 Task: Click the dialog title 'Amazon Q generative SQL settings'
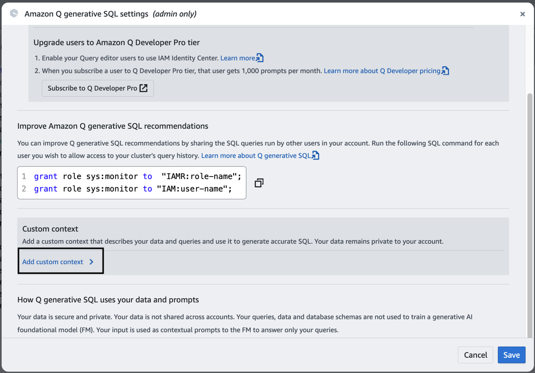86,14
